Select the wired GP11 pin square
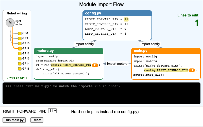 pos(20,48)
